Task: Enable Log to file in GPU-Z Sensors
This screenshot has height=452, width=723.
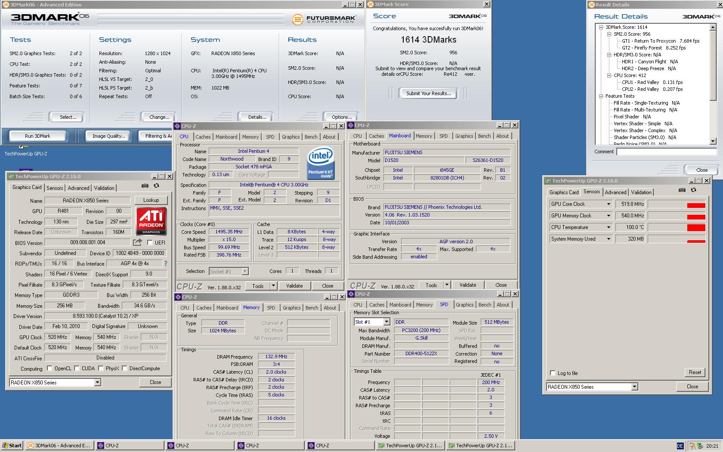Action: (553, 373)
